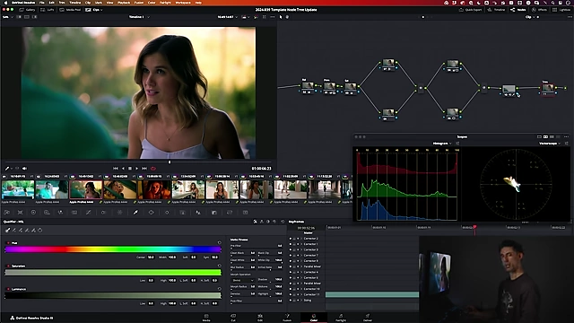Mute the viewer audio

(24, 169)
